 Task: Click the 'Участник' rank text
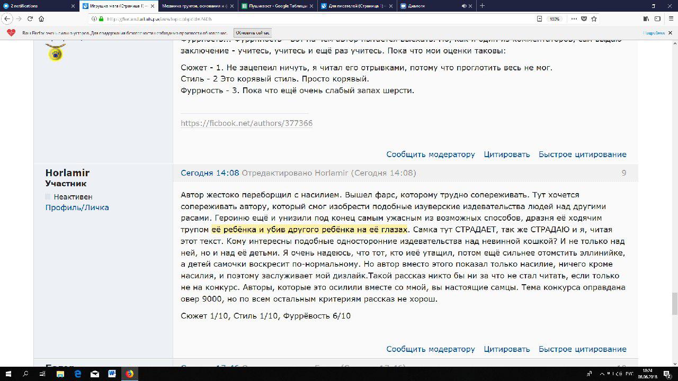pos(66,184)
